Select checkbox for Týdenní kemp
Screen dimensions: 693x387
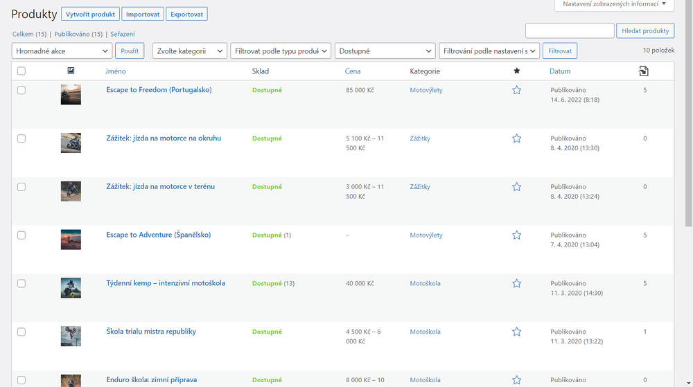click(x=21, y=283)
